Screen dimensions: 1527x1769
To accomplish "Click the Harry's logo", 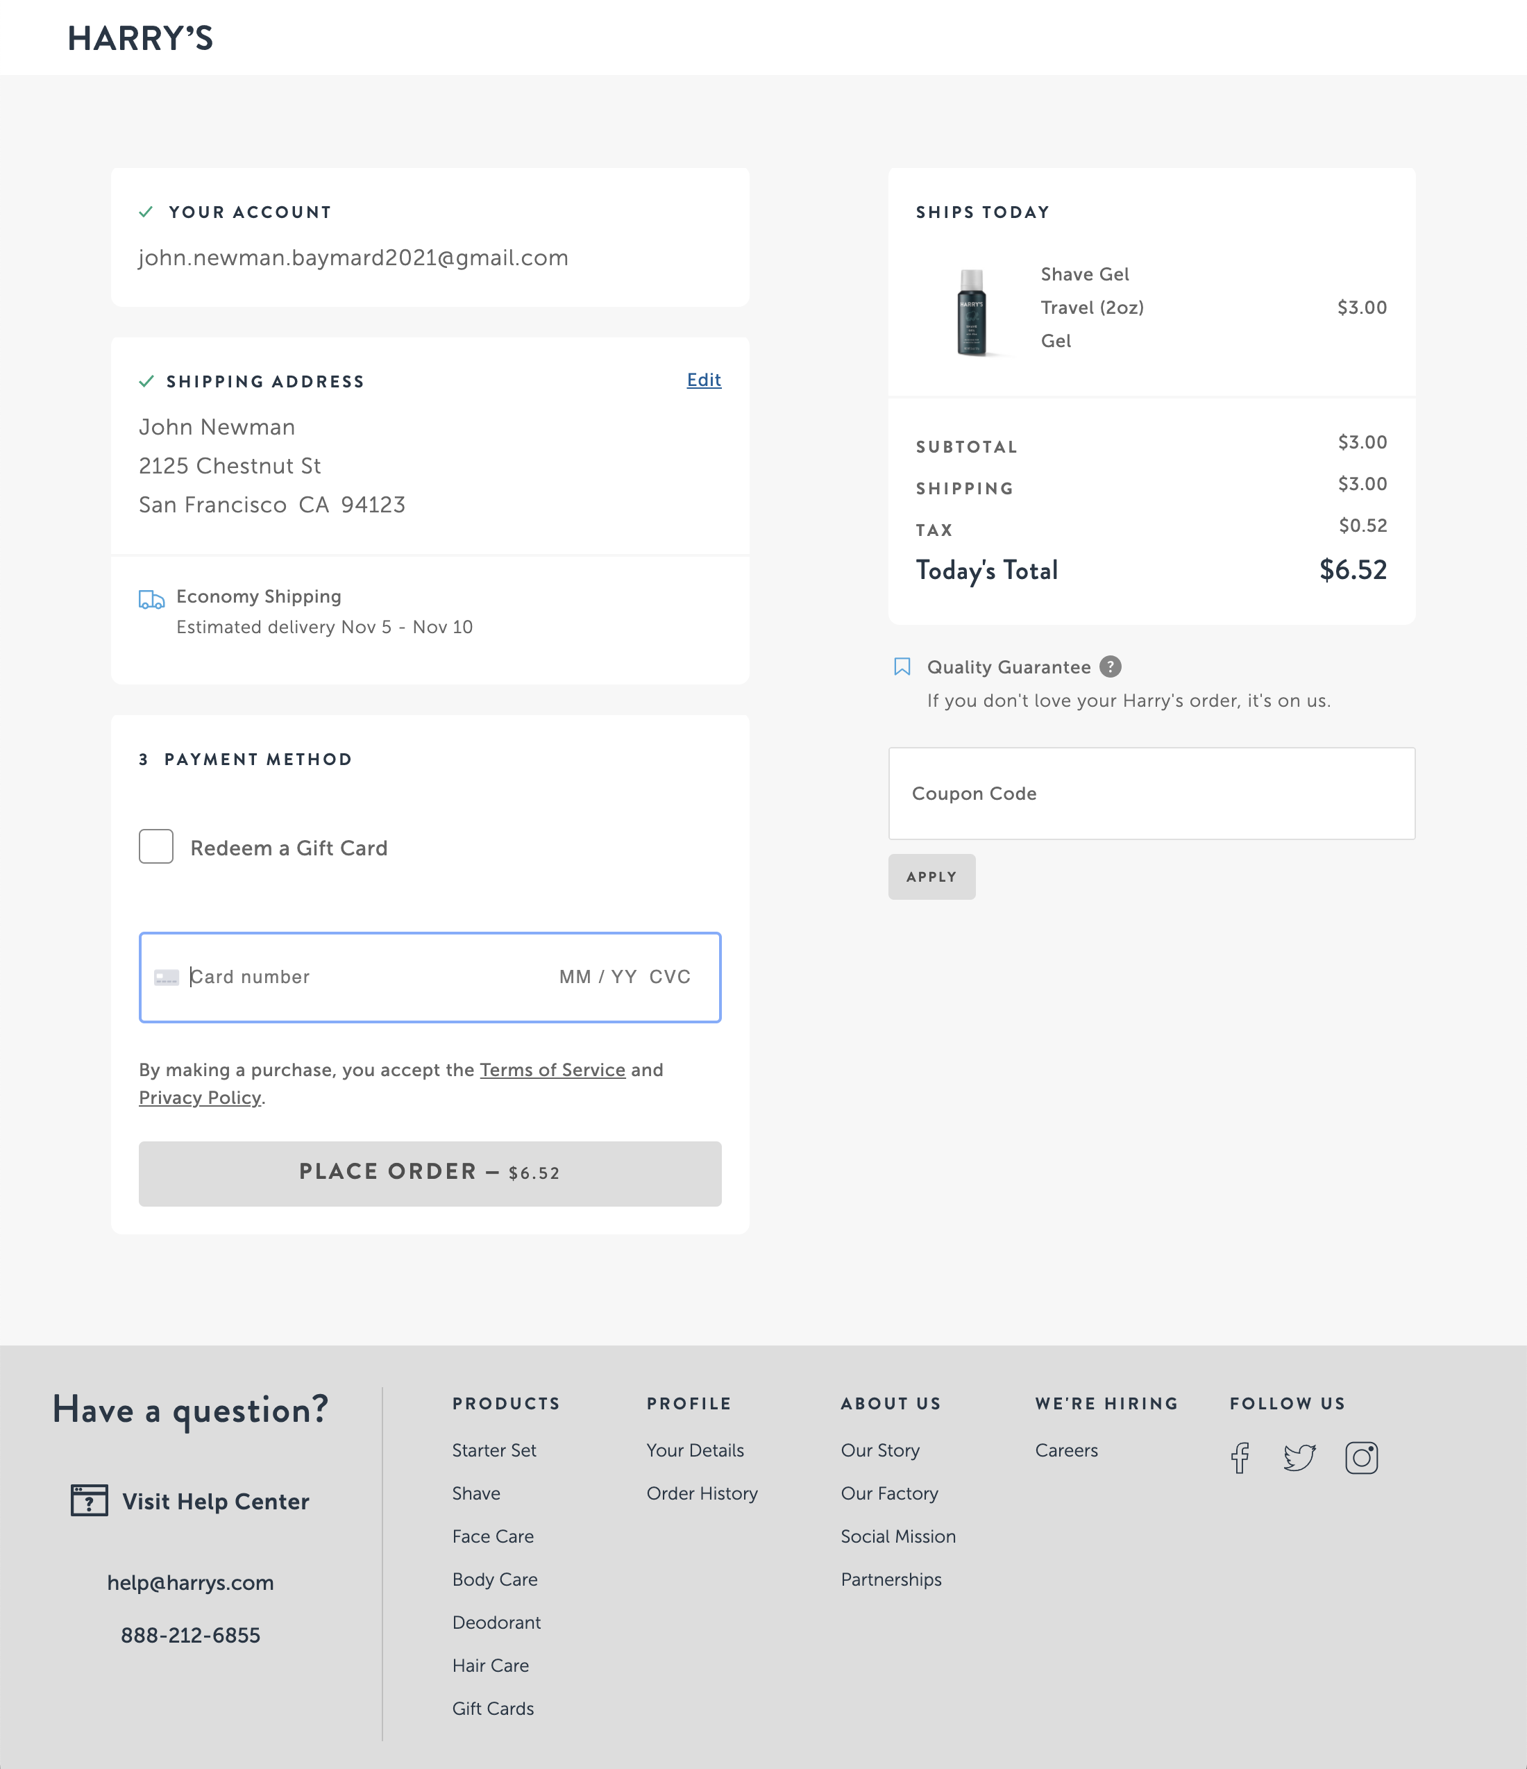I will coord(141,37).
